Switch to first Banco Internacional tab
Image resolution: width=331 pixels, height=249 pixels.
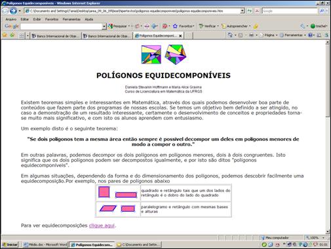(56, 36)
